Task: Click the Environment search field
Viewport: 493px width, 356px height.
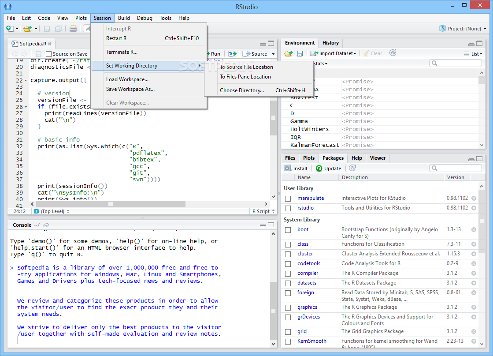Action: 456,63
